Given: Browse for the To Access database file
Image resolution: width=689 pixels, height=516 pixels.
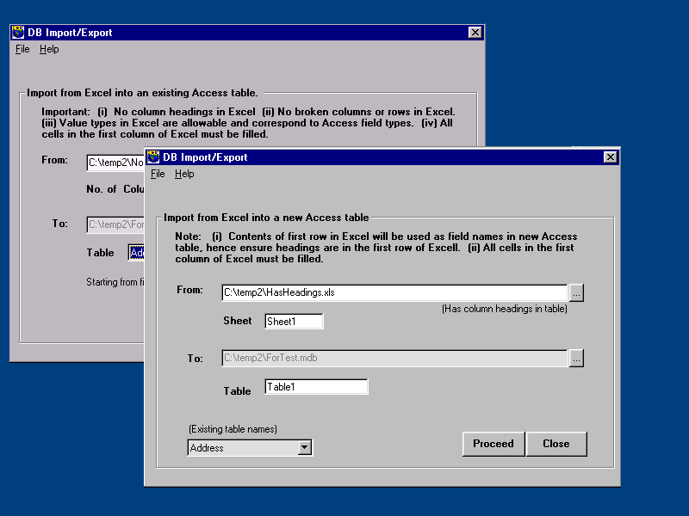Looking at the screenshot, I should pyautogui.click(x=576, y=359).
